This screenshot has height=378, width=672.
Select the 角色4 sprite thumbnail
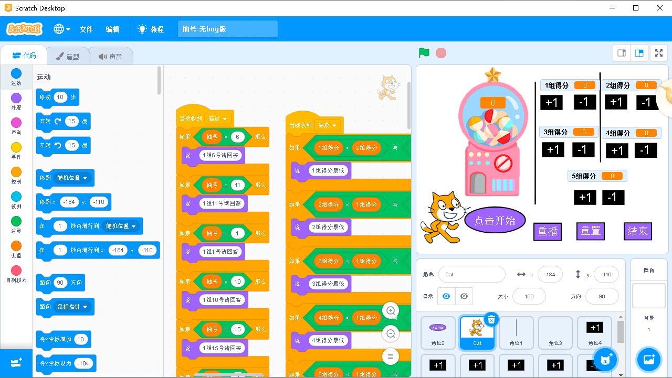coord(594,333)
